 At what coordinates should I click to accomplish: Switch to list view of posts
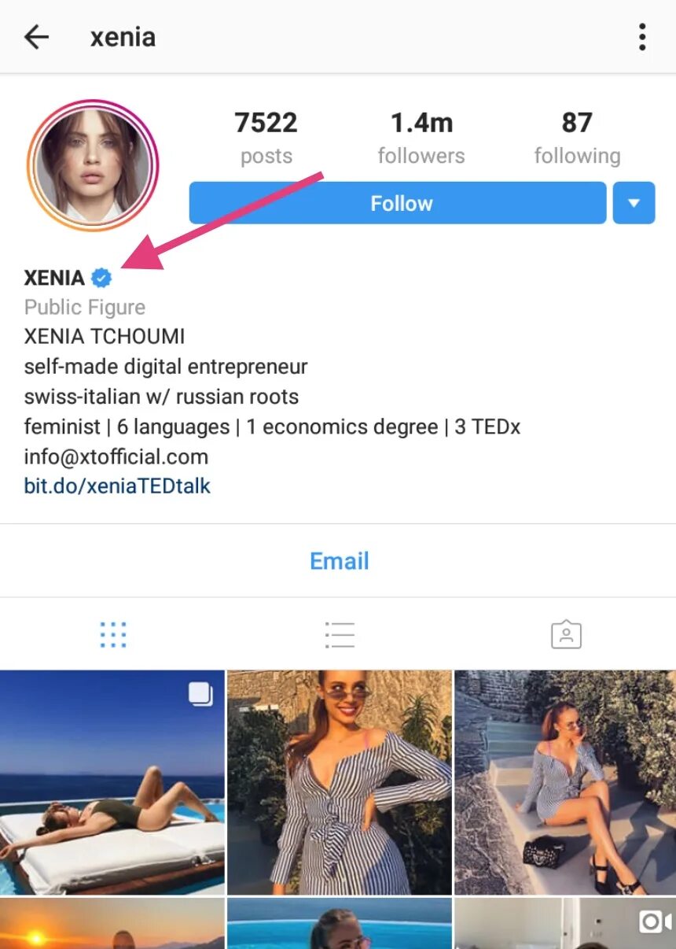pos(340,634)
